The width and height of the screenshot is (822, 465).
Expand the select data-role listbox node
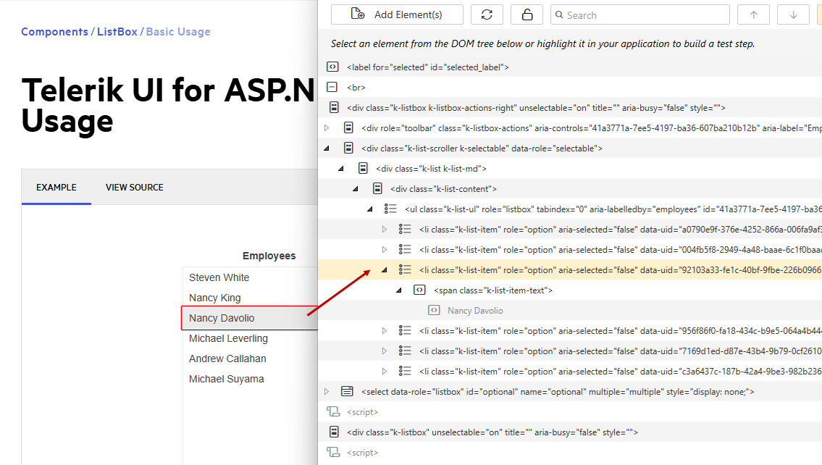coord(326,392)
